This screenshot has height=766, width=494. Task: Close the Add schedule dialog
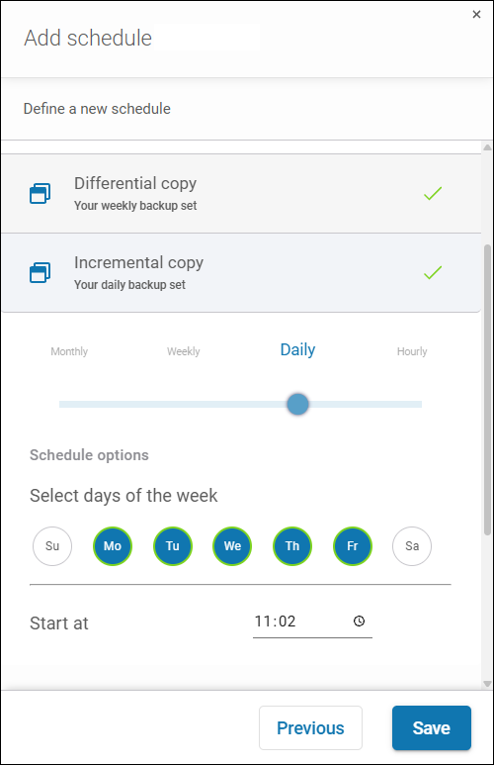(x=476, y=15)
